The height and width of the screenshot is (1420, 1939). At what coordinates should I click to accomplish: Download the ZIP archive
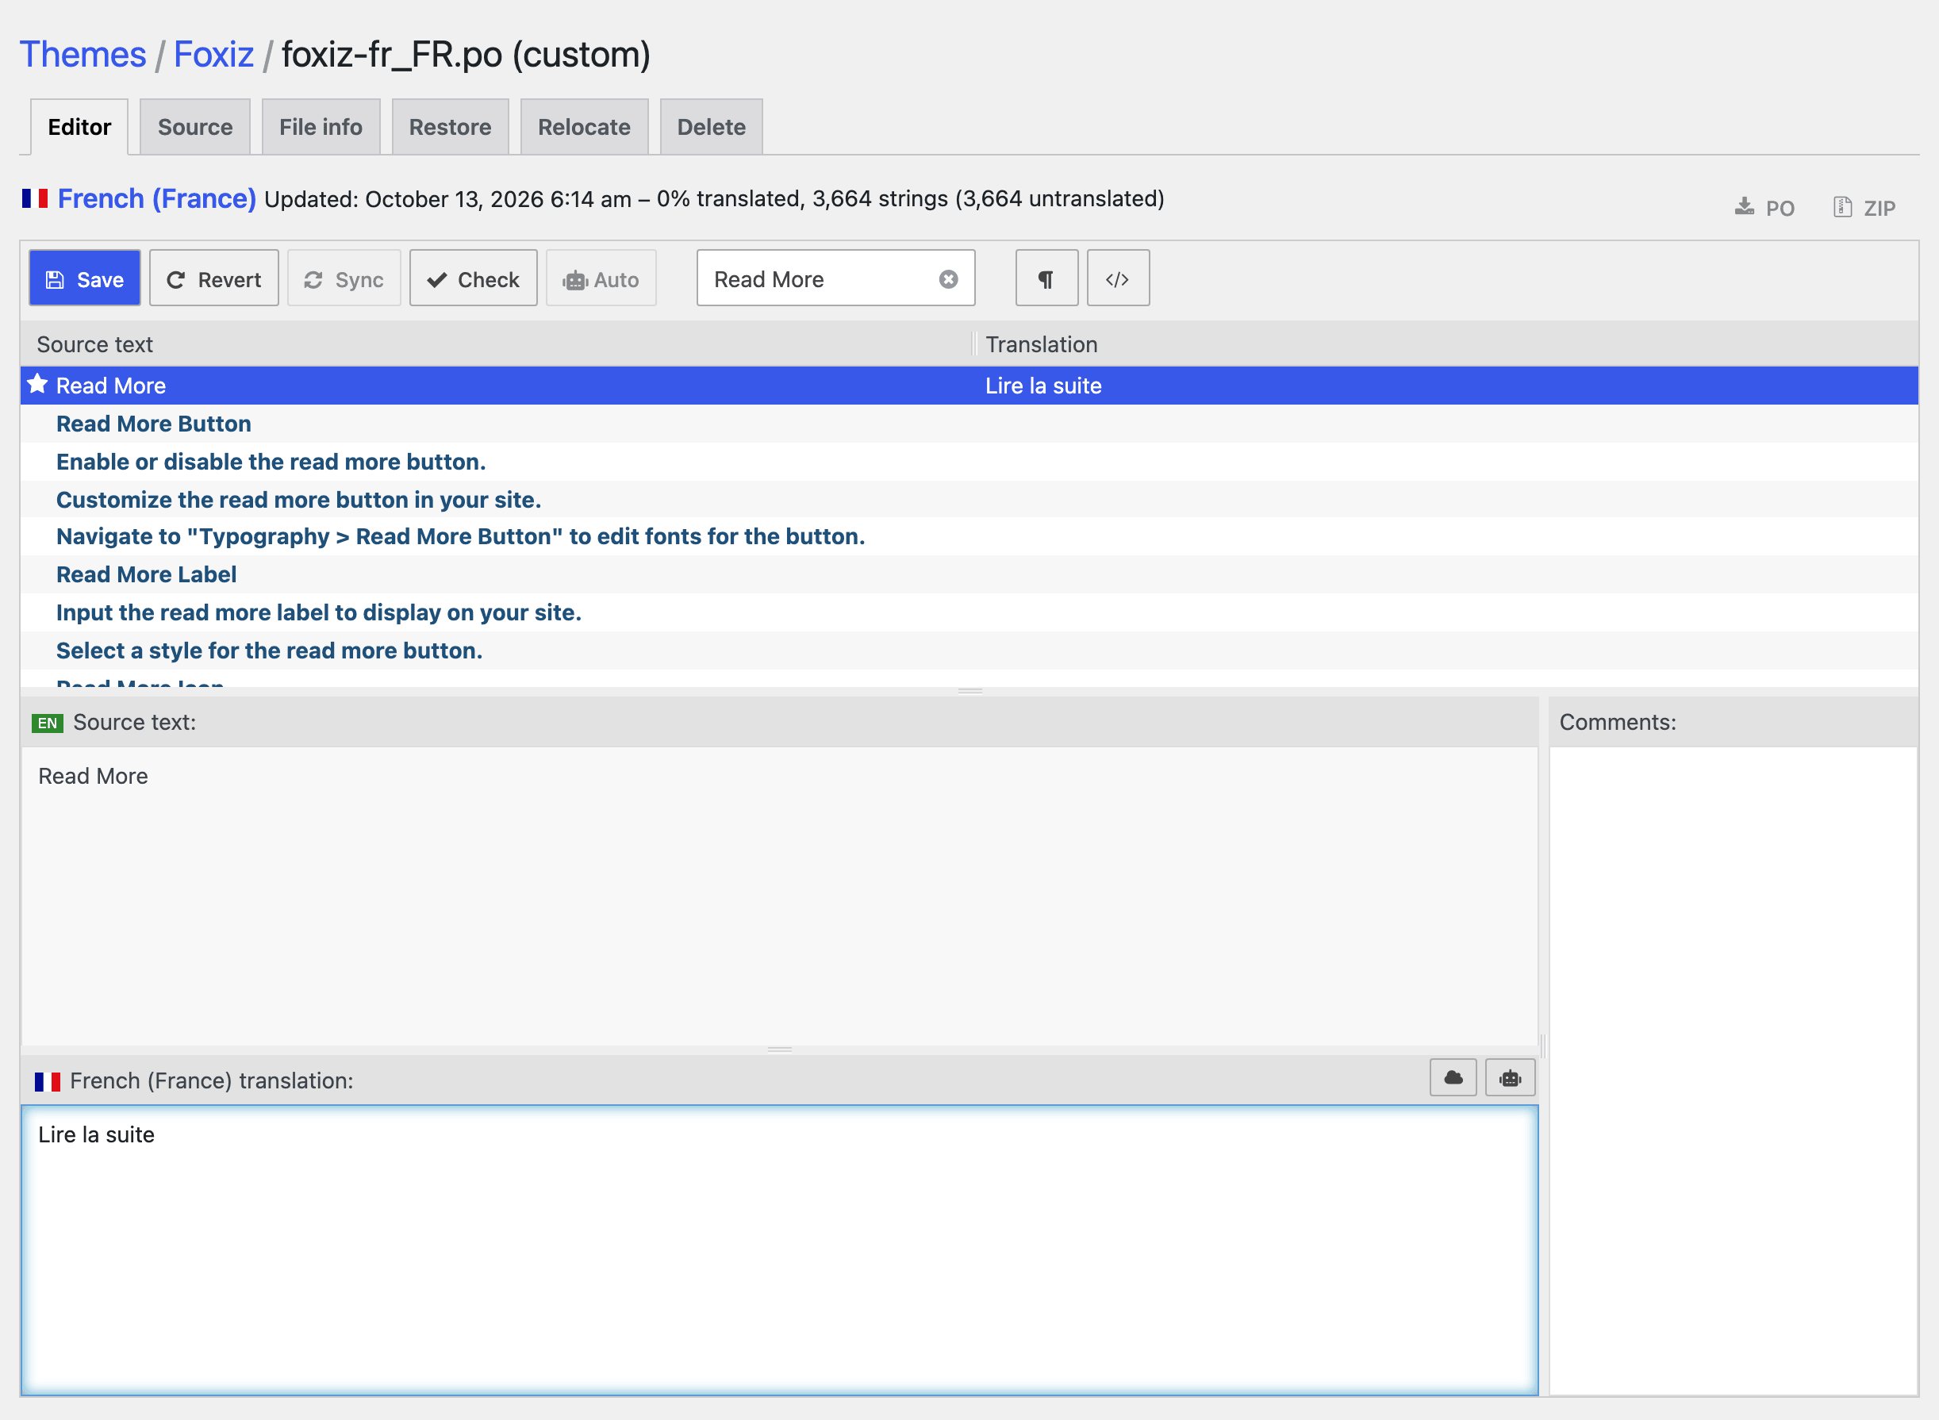1864,208
